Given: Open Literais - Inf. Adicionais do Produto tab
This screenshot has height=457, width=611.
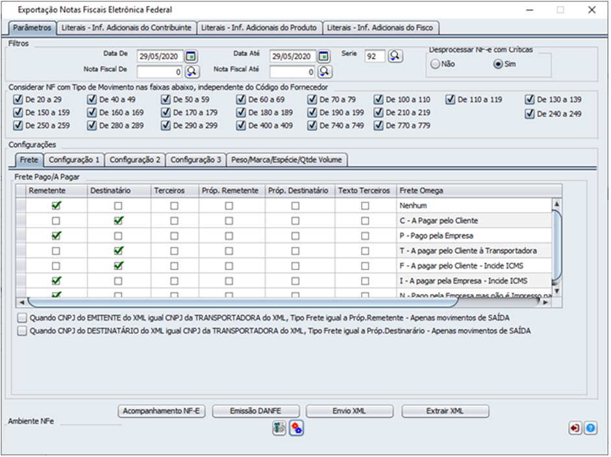Looking at the screenshot, I should coord(259,28).
